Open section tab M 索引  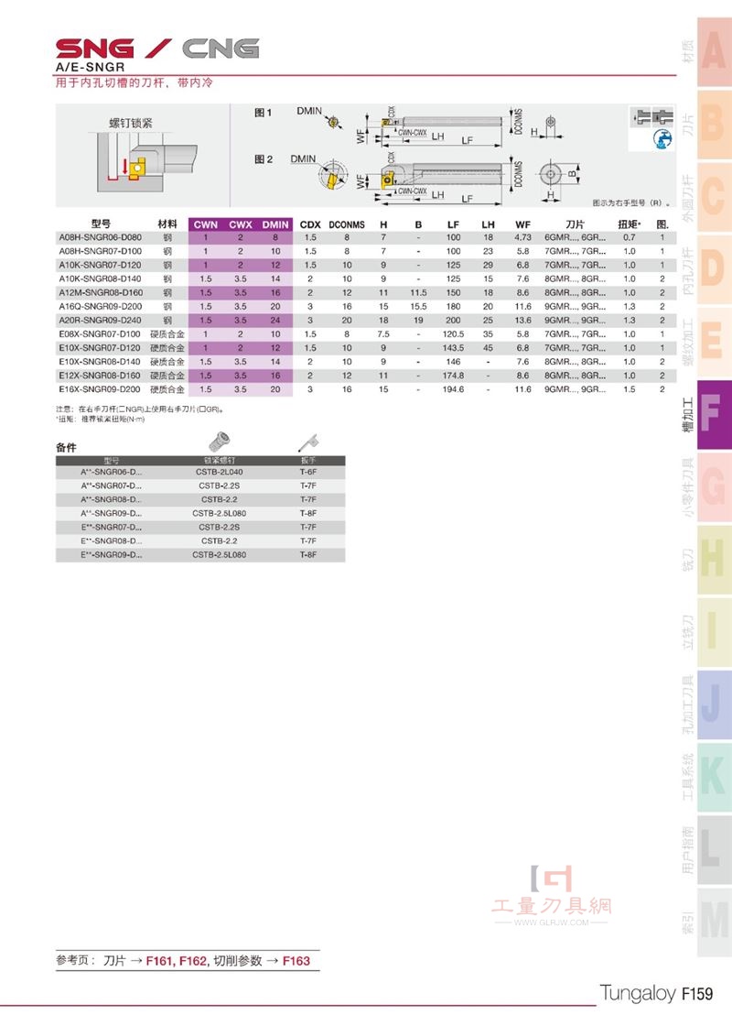(x=713, y=922)
